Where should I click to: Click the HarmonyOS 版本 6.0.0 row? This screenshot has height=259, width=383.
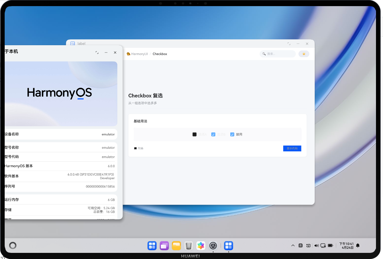click(x=61, y=166)
